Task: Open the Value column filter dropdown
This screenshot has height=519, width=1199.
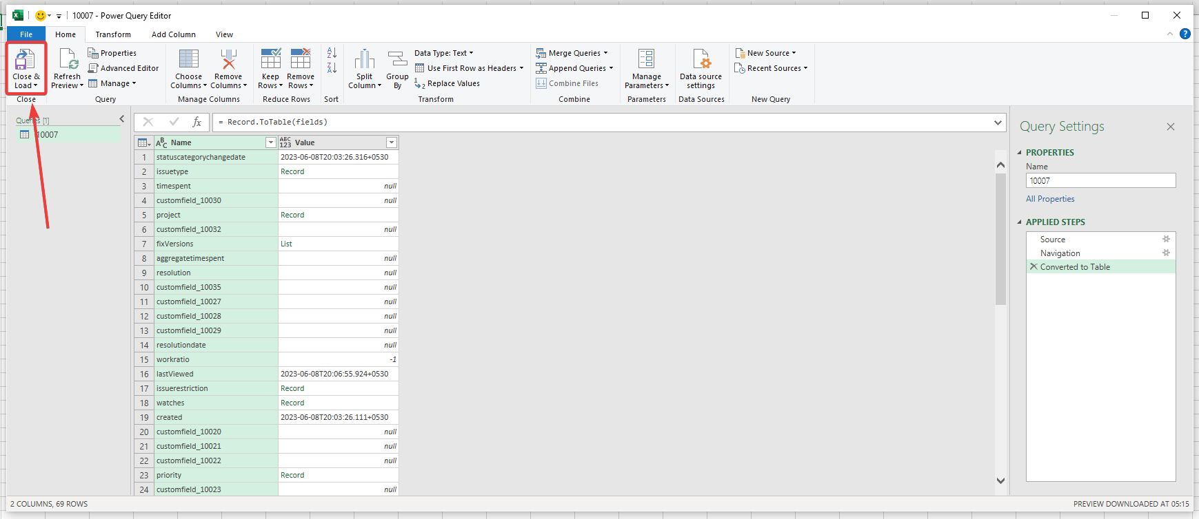Action: [392, 142]
